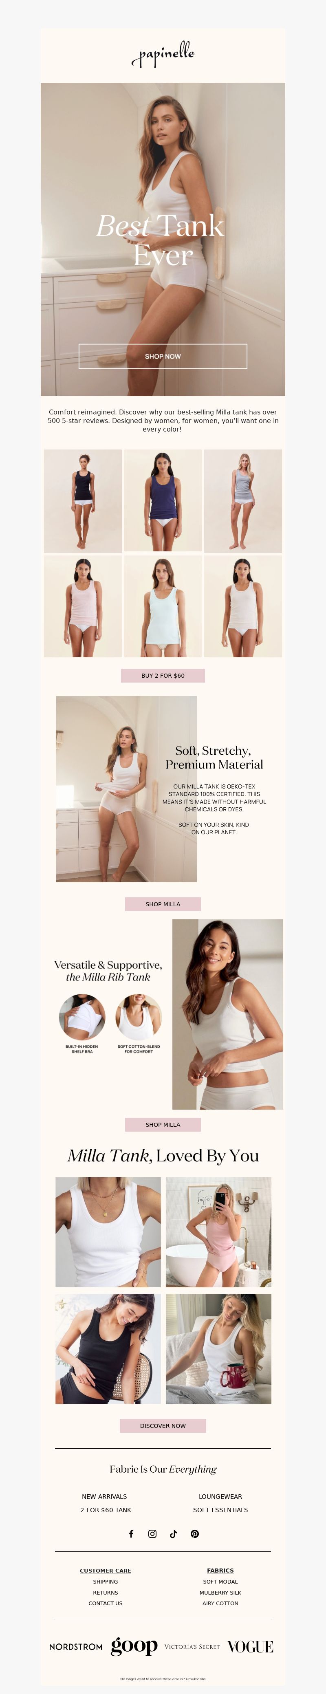The height and width of the screenshot is (1694, 326).
Task: Select the navy tank product thumbnail
Action: (163, 500)
